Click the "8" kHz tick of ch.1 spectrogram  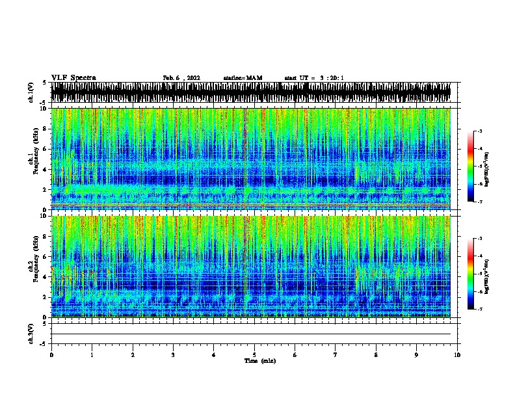46,129
